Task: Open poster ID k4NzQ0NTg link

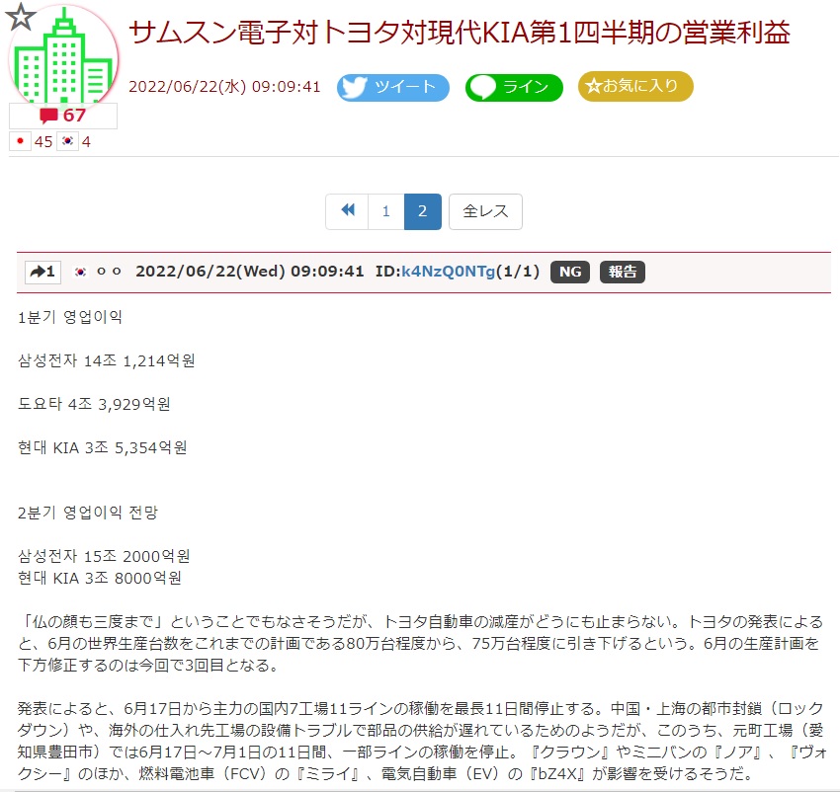Action: click(448, 272)
